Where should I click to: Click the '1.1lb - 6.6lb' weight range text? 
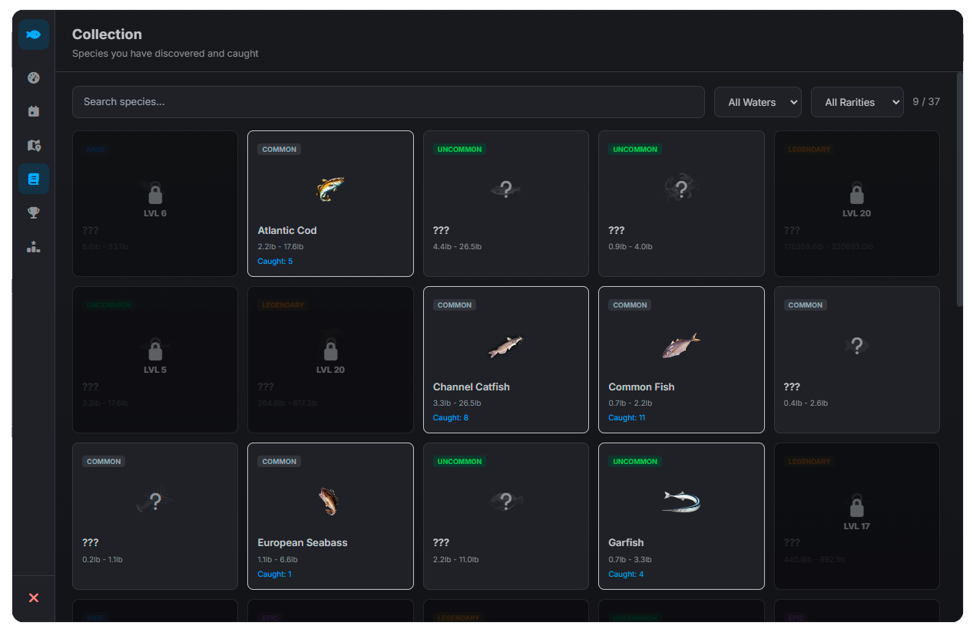(x=277, y=560)
